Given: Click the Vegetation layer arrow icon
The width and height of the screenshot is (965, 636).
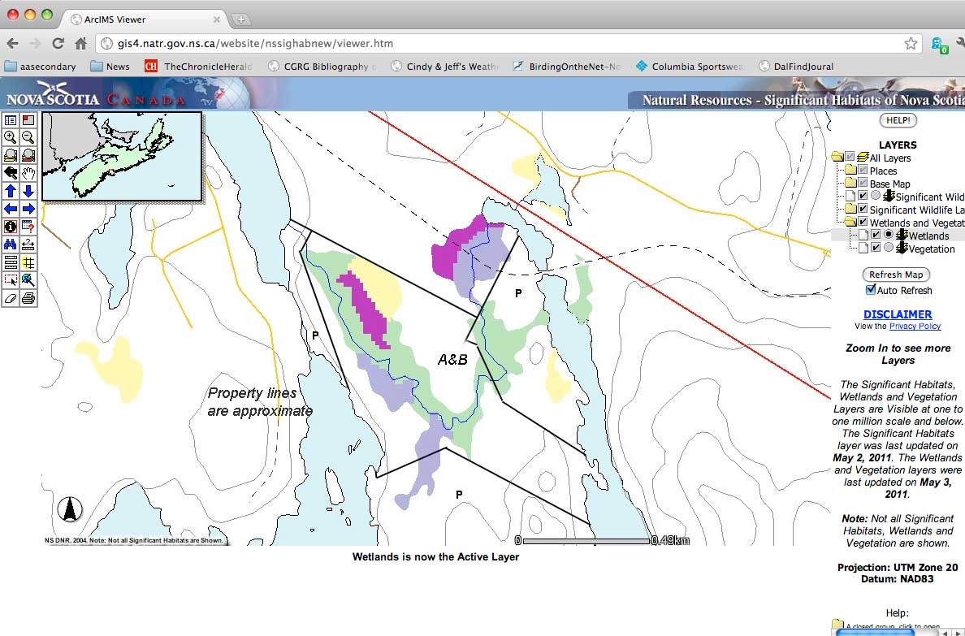Looking at the screenshot, I should click(902, 248).
